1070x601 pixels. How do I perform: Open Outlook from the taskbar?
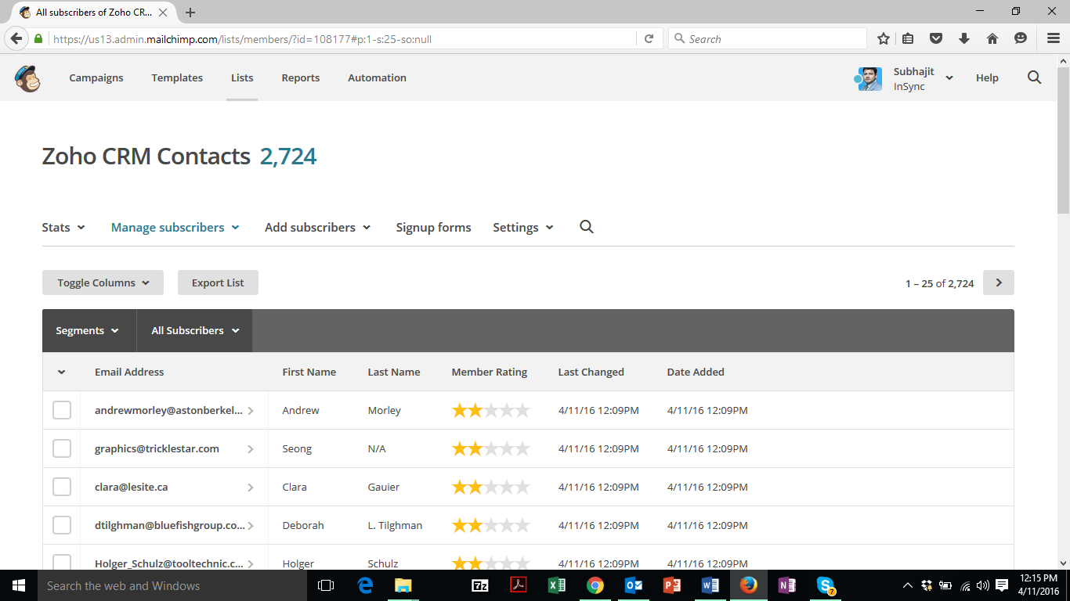pos(634,585)
